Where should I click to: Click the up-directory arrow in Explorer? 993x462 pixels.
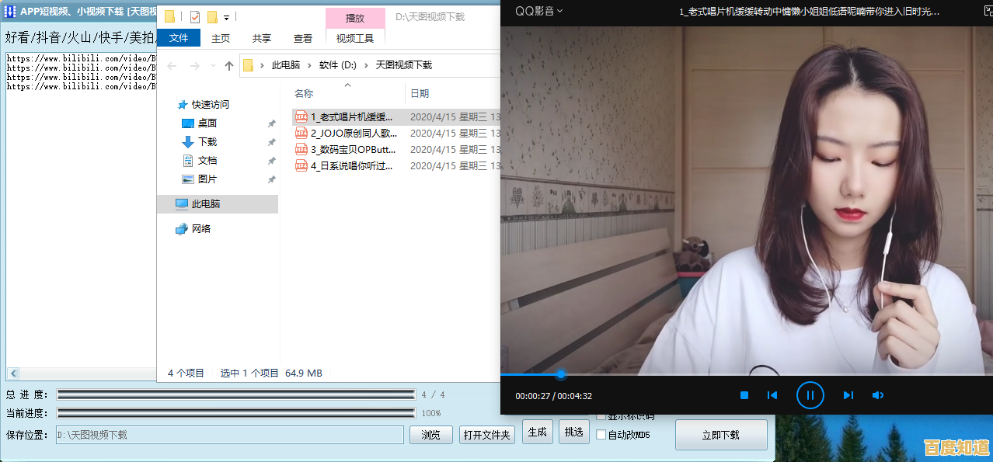tap(228, 66)
